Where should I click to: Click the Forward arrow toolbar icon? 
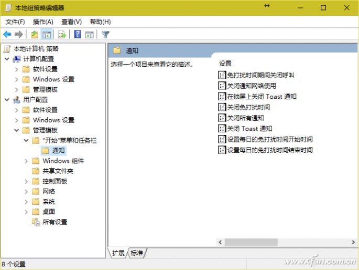[x=19, y=35]
